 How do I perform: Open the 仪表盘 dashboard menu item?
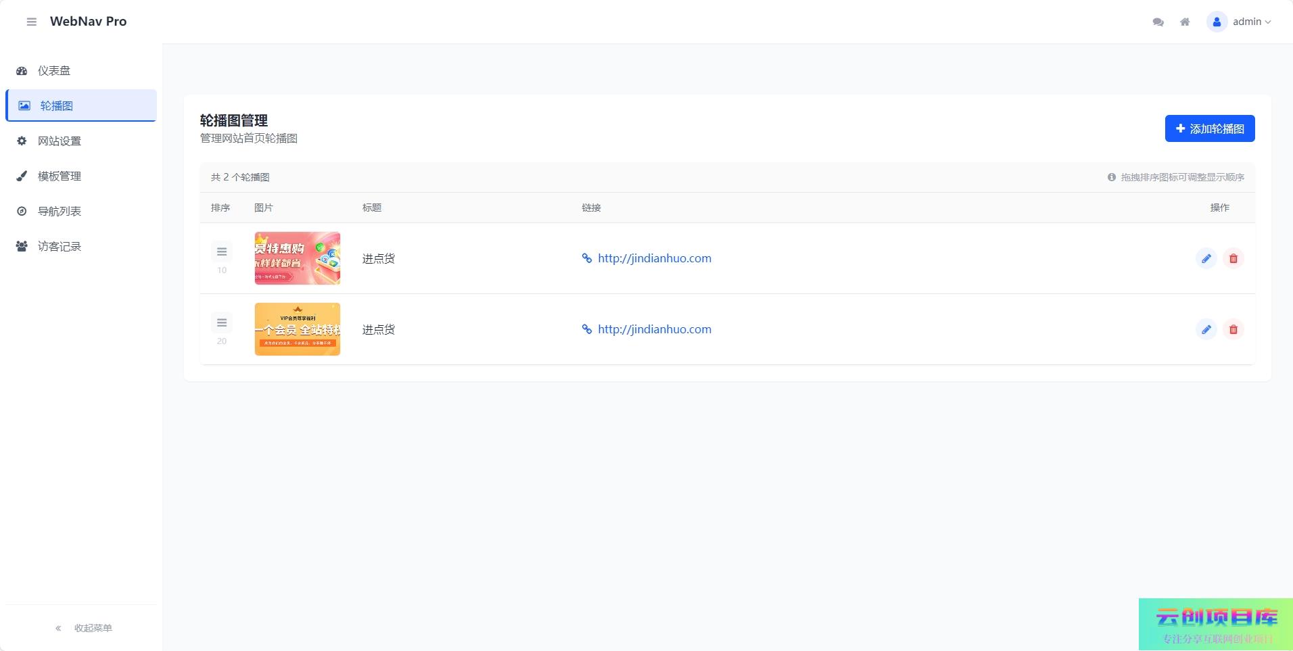click(x=54, y=71)
